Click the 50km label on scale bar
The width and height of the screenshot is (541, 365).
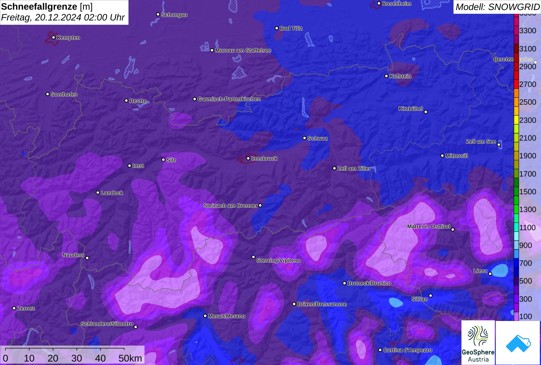click(130, 358)
